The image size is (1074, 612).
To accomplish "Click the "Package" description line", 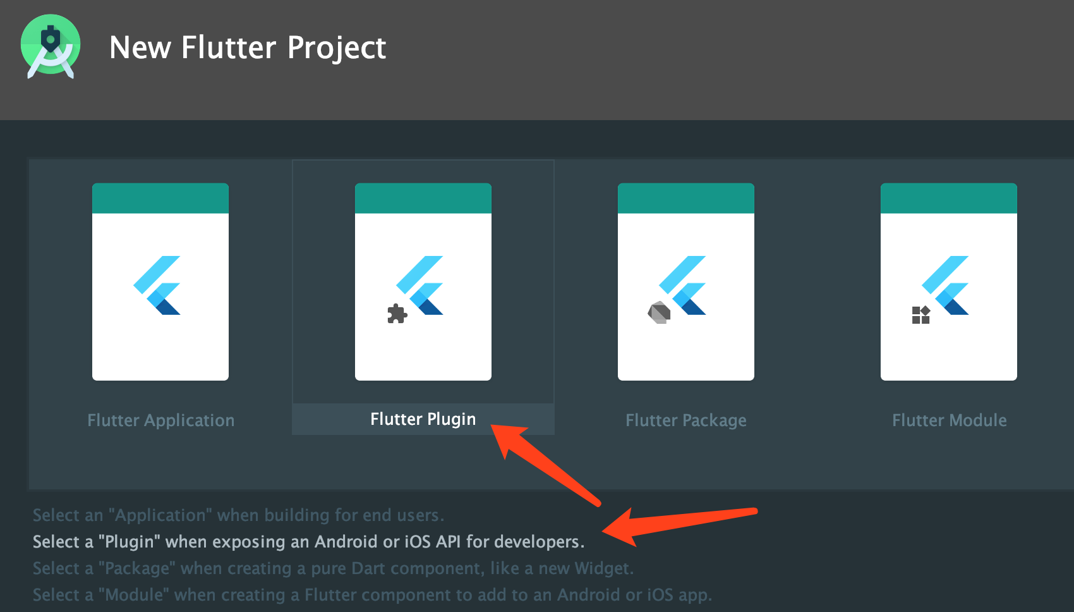I will coord(334,568).
